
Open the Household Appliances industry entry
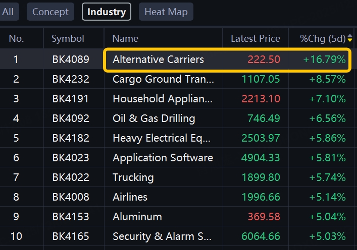pyautogui.click(x=163, y=99)
